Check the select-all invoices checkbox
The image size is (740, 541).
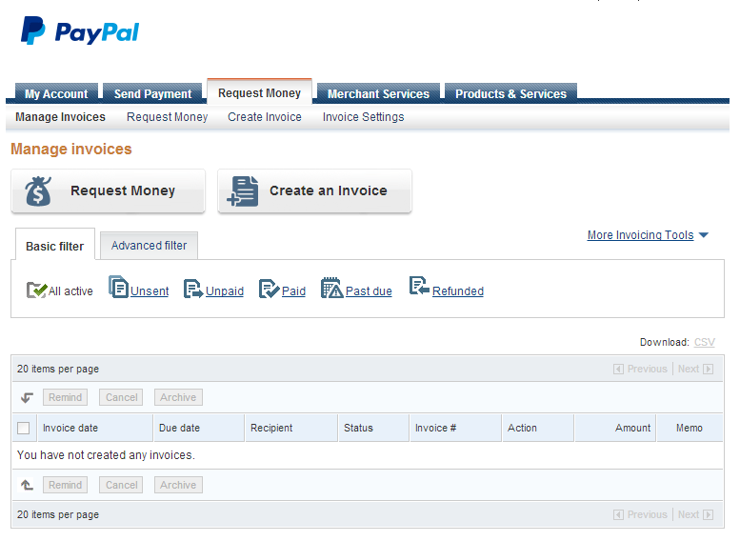23,429
